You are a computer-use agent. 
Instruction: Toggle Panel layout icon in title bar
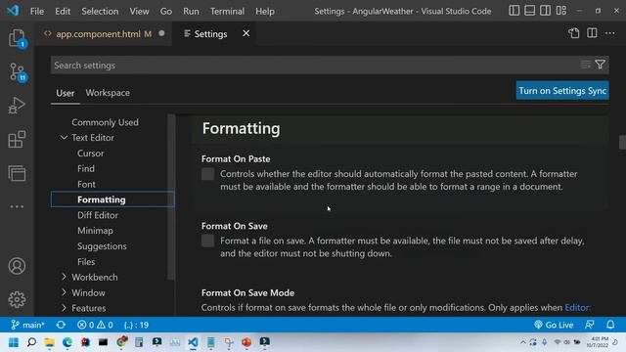pos(530,11)
